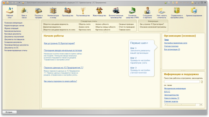The width and height of the screenshot is (209, 117).
Task: Click Перенос данных из 1С:Предприятия 7.7 link
Action: pos(64,67)
